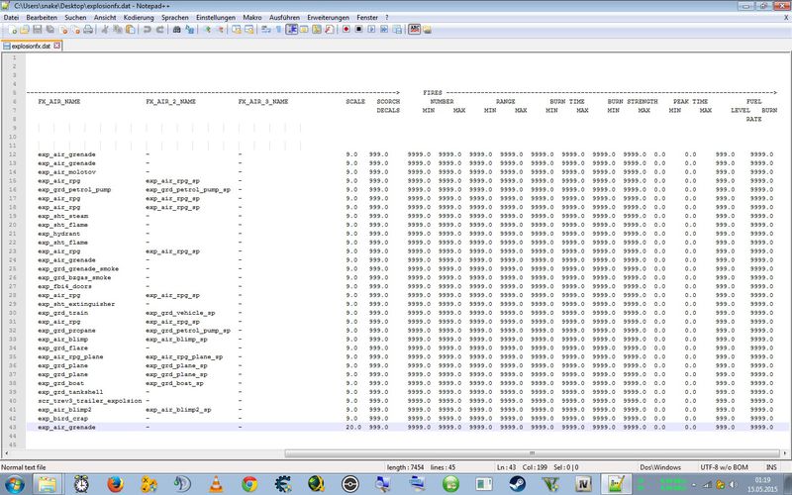
Task: Click the Print toolbar icon
Action: [x=88, y=30]
